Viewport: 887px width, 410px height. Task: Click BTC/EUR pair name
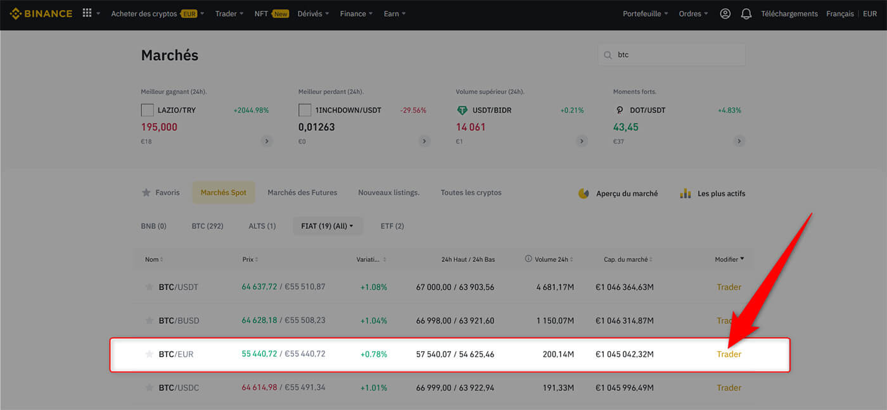(176, 354)
